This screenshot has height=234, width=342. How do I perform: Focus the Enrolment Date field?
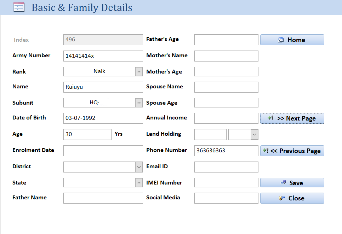pyautogui.click(x=103, y=151)
